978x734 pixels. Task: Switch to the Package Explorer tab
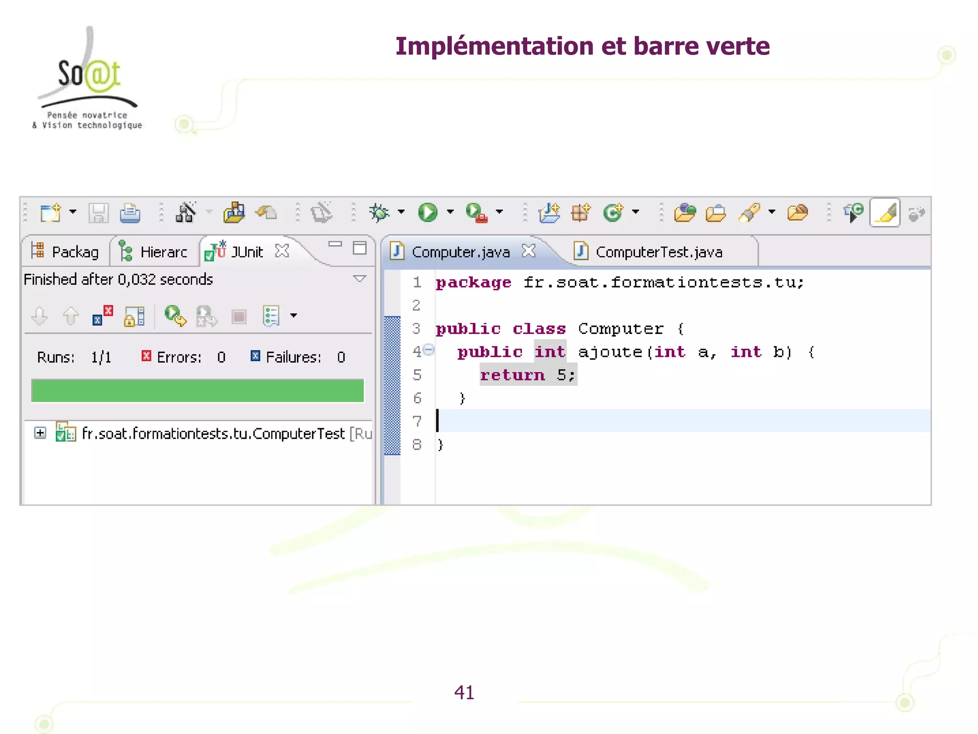pos(65,251)
